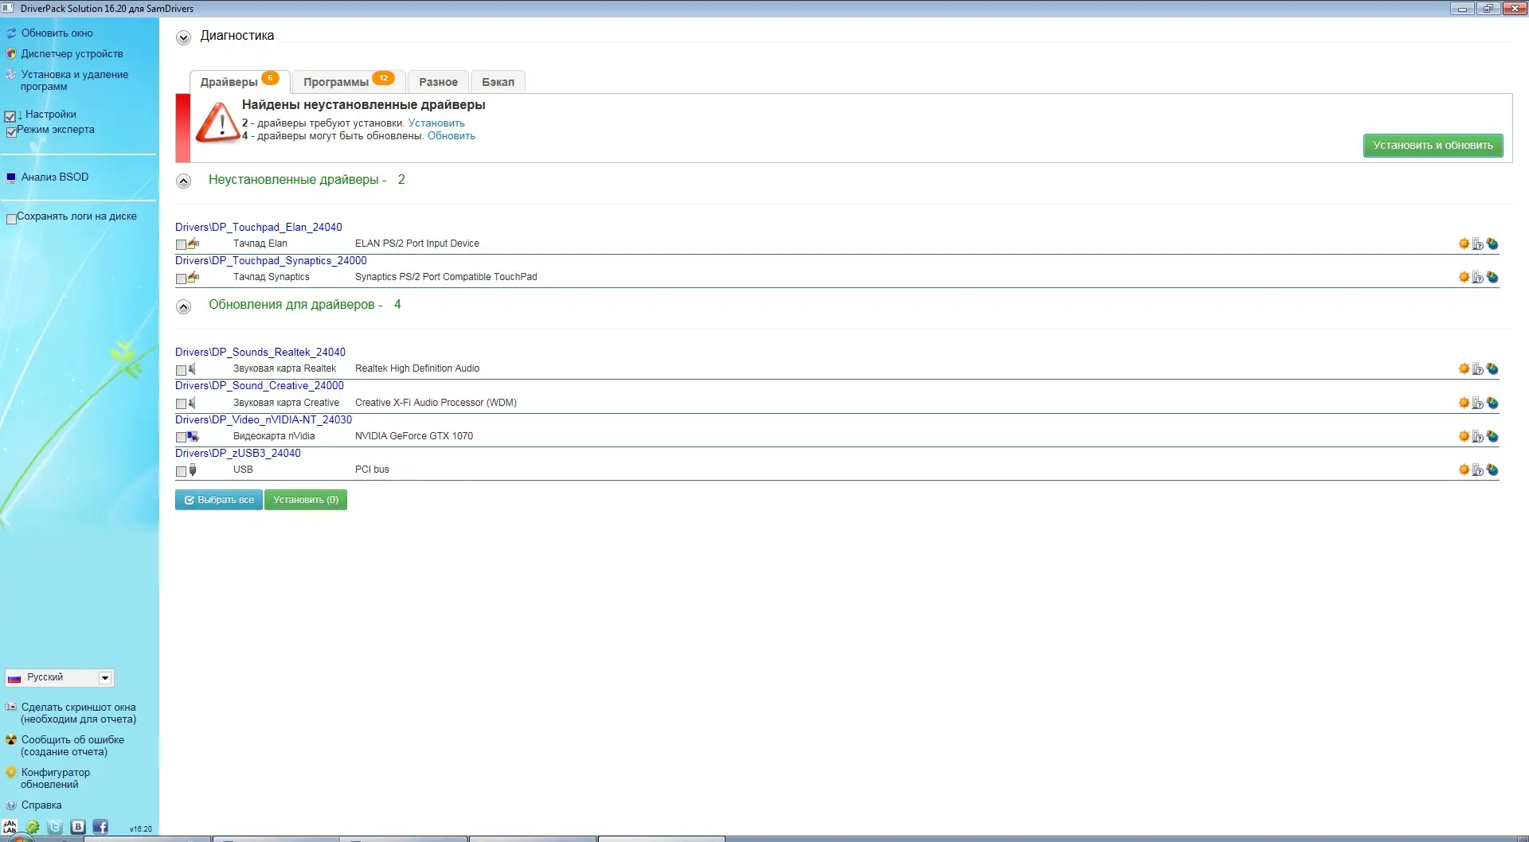Click the Выбрать все button
The height and width of the screenshot is (842, 1529).
click(x=219, y=500)
